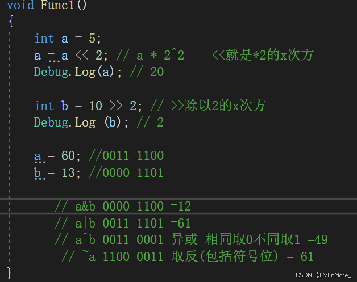
Task: Click the closing brace of Func1
Action: (9, 273)
